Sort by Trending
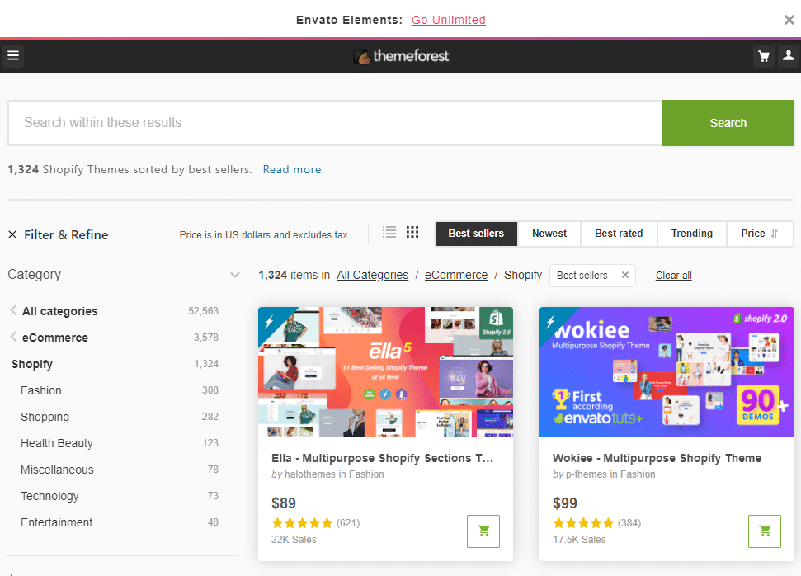This screenshot has width=801, height=576. [x=691, y=234]
